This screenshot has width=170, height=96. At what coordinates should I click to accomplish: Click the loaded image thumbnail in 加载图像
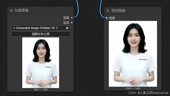[41, 63]
